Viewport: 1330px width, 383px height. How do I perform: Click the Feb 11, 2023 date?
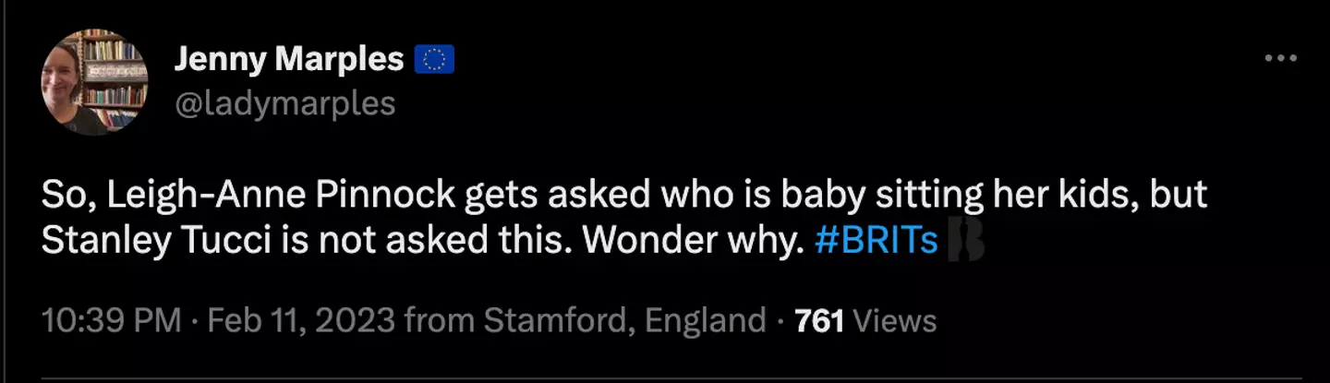(x=301, y=321)
